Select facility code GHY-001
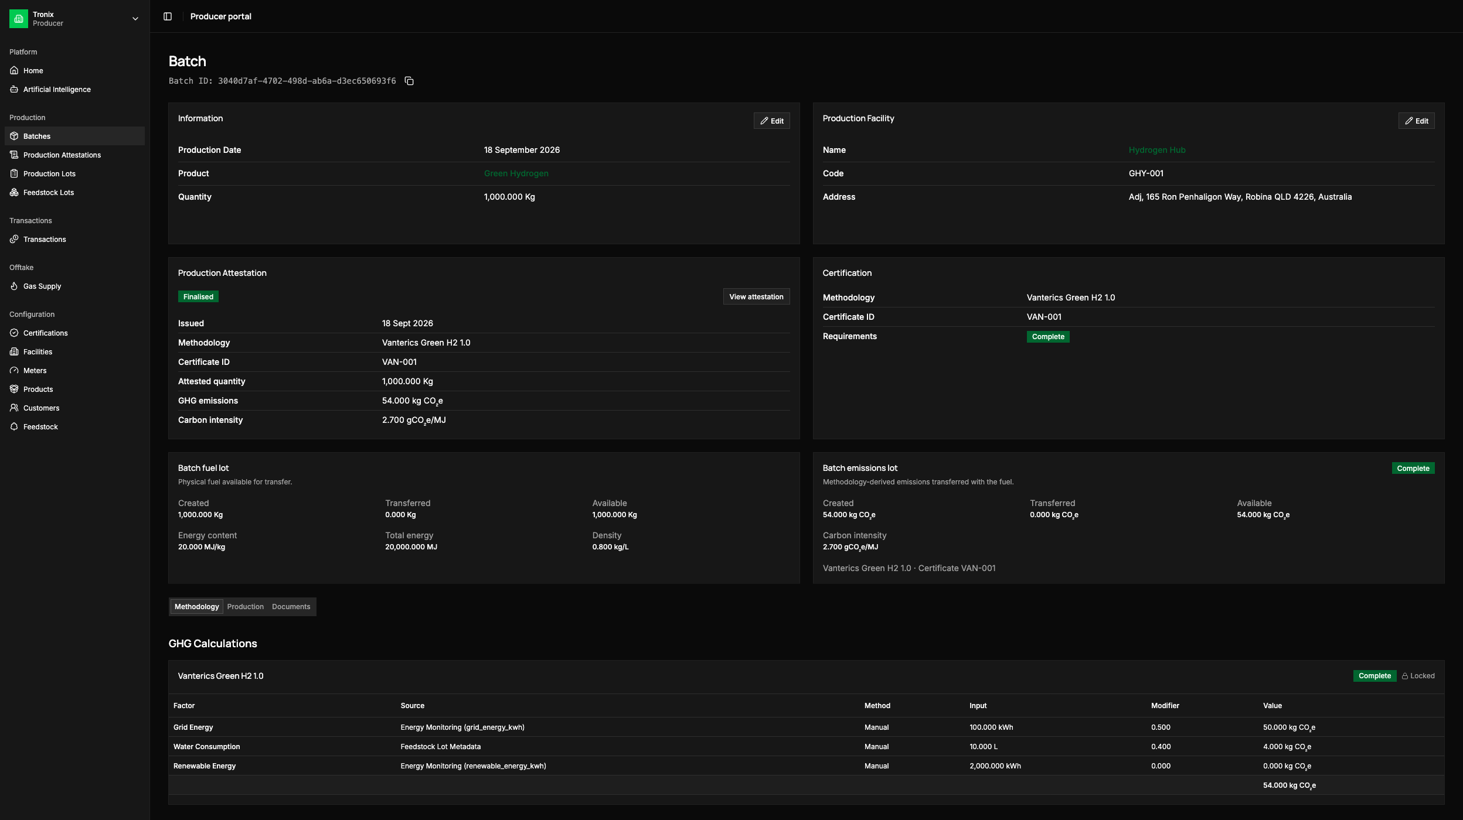 tap(1146, 173)
